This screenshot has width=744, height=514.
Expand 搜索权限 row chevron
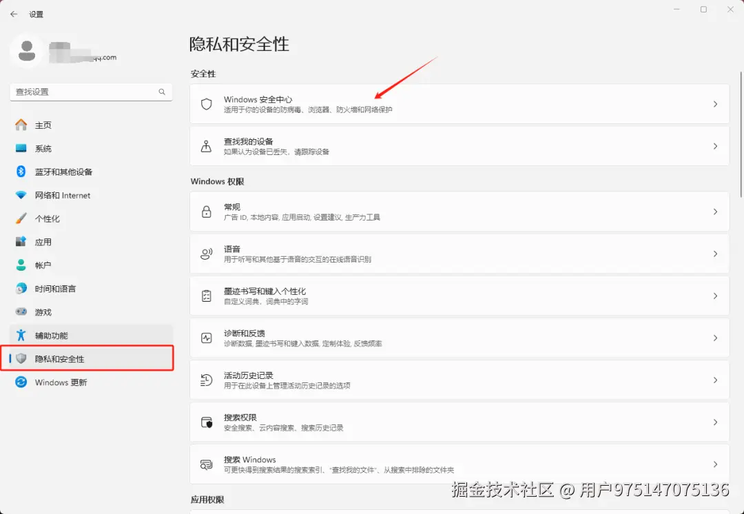[715, 422]
